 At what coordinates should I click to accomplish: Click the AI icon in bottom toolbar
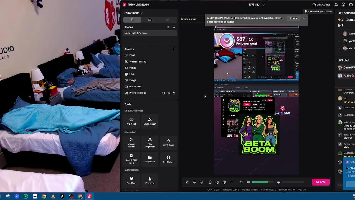(201, 182)
